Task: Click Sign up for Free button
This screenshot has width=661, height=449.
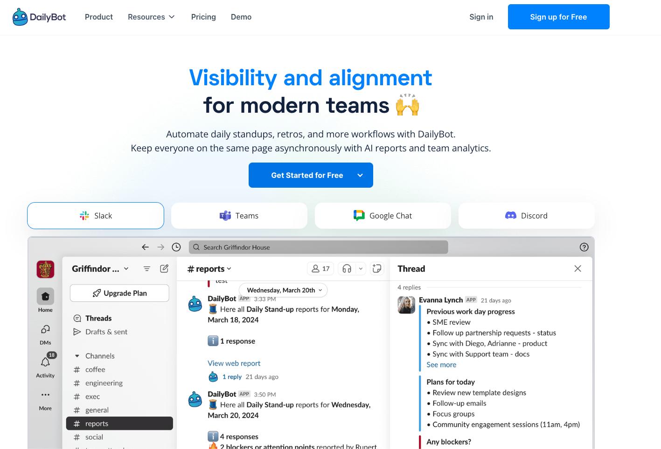Action: click(x=558, y=17)
